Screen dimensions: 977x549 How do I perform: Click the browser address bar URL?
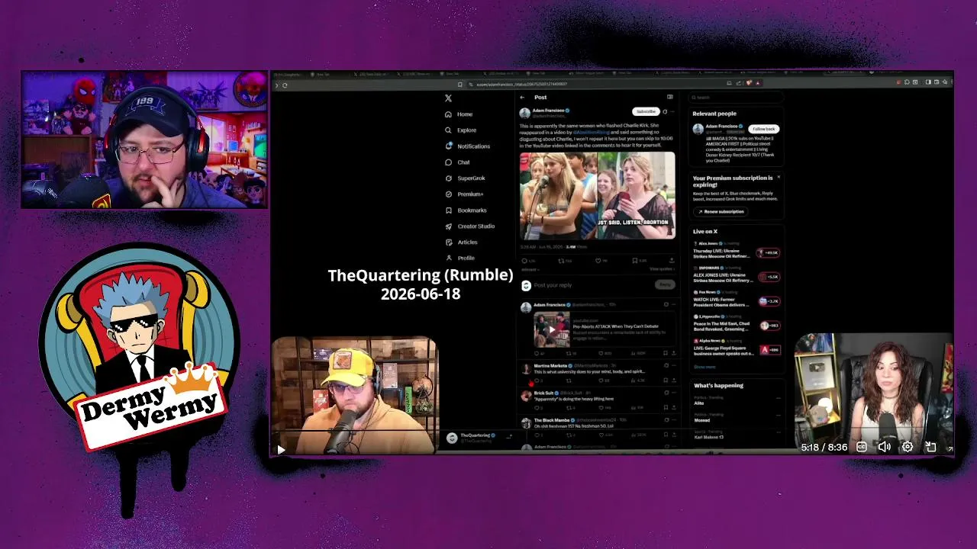(521, 84)
